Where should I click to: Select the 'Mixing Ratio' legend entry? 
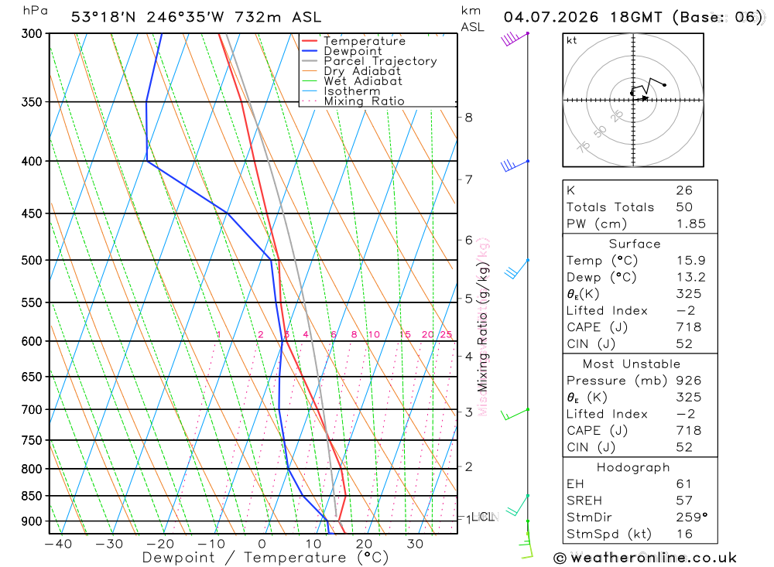tap(364, 101)
